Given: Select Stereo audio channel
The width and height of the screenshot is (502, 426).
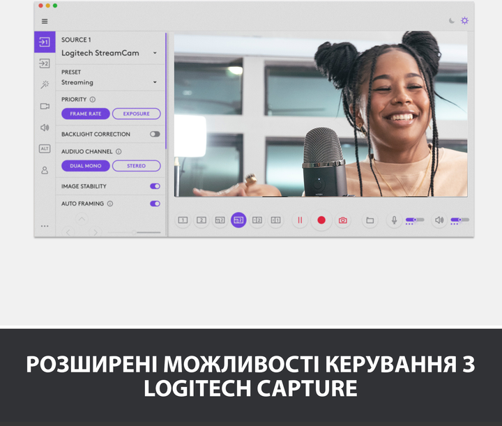Looking at the screenshot, I should coord(137,166).
